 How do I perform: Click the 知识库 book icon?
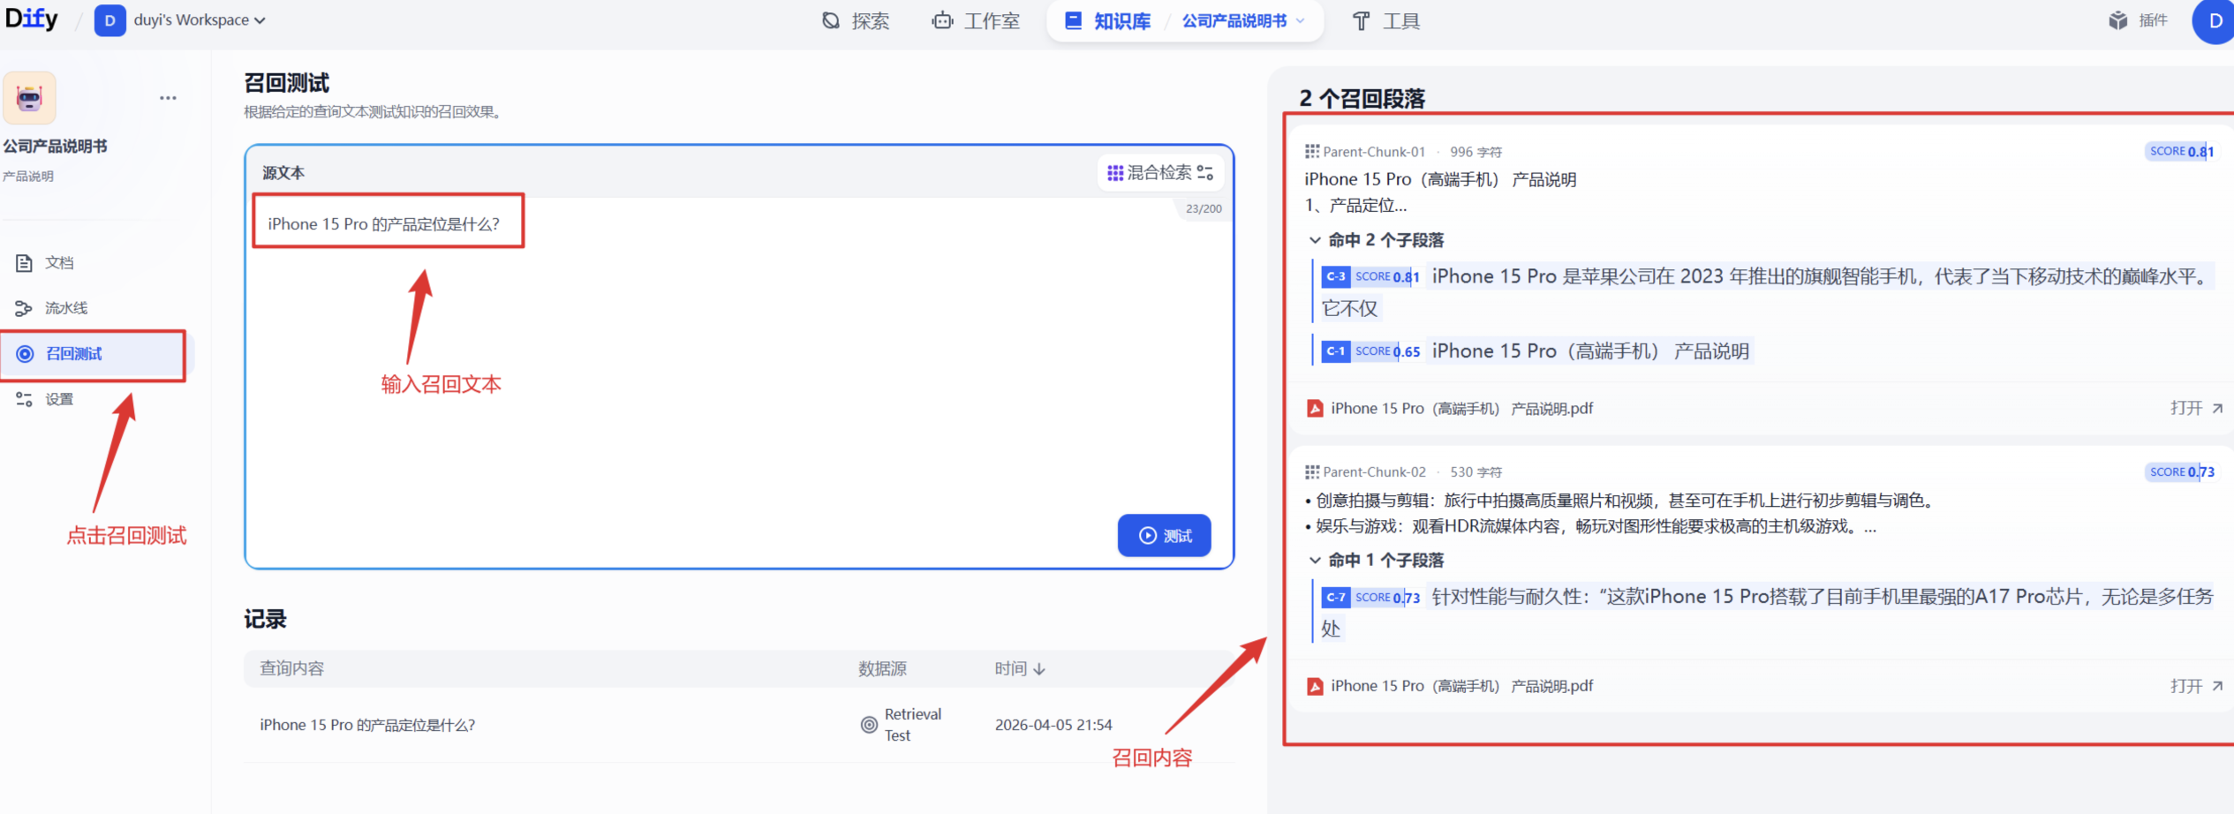tap(1074, 20)
